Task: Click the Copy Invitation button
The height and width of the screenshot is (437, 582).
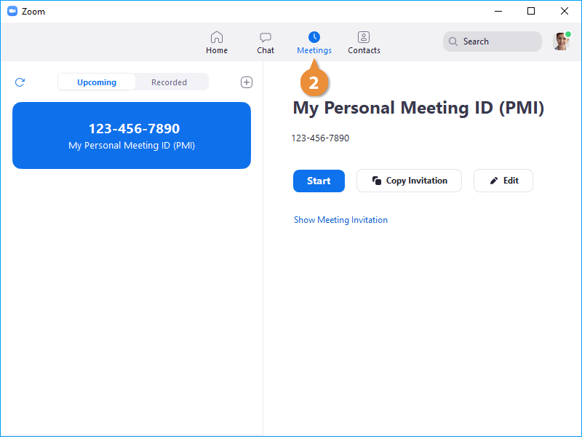Action: (409, 181)
